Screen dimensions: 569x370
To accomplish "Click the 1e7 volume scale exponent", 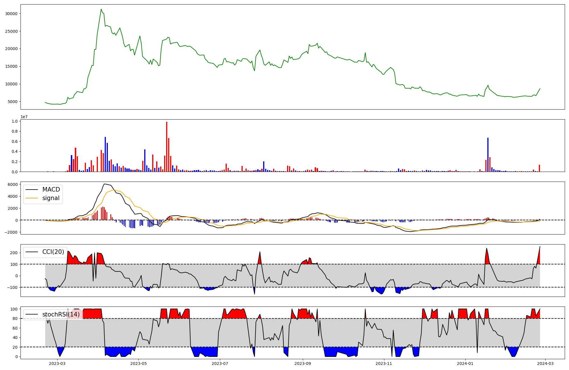I will click(24, 117).
